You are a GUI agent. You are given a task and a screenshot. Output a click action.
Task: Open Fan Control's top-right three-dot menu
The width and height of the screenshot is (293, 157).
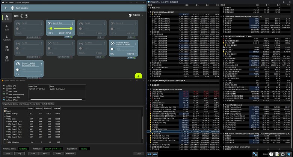[142, 8]
